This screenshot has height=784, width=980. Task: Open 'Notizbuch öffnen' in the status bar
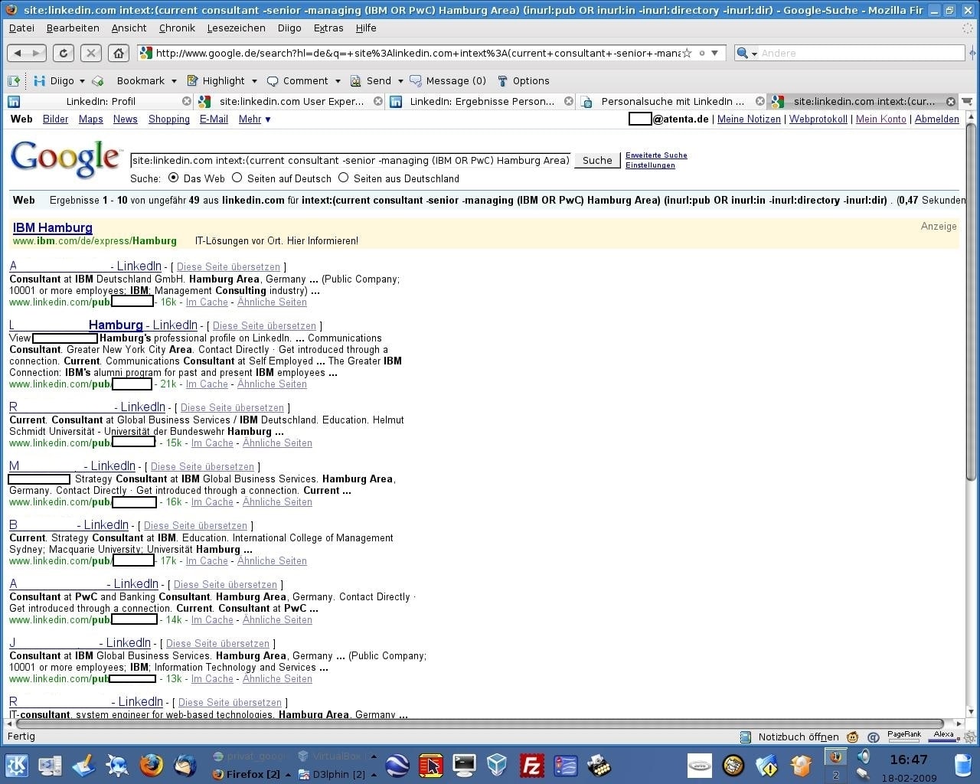click(x=789, y=737)
